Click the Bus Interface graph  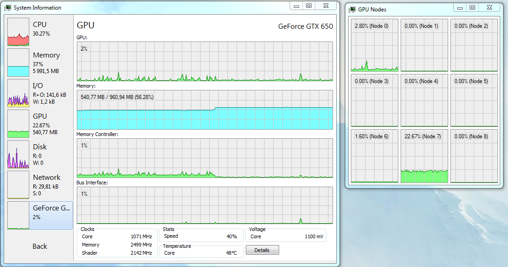pyautogui.click(x=205, y=205)
